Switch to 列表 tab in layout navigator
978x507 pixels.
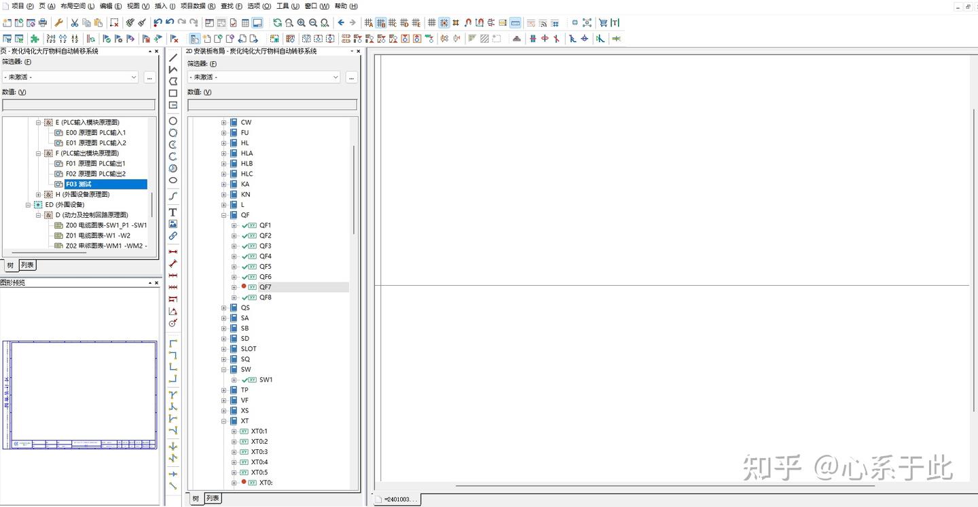[x=213, y=498]
